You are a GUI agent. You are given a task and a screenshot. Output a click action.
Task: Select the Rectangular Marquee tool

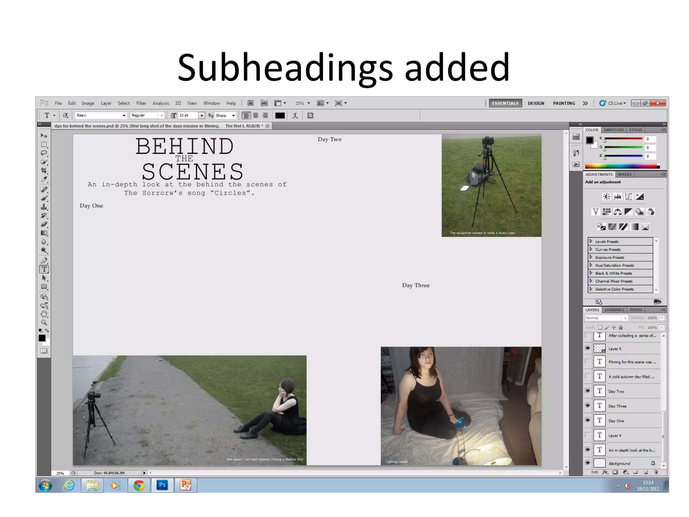point(44,144)
